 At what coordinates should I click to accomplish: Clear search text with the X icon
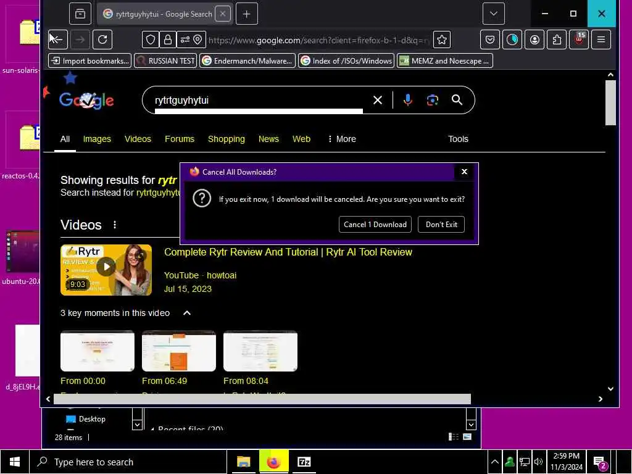(x=378, y=100)
